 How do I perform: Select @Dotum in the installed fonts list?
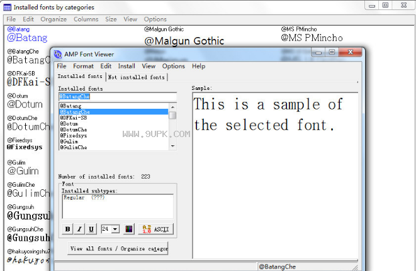pos(113,124)
